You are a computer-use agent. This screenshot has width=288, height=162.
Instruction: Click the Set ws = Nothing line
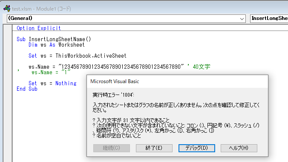click(52, 83)
